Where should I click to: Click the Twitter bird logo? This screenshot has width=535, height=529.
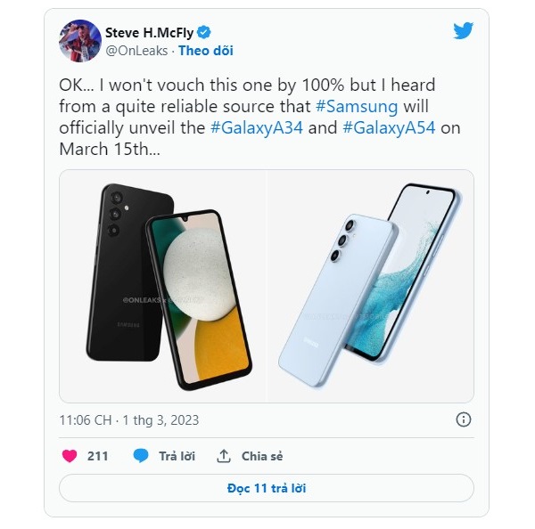(x=463, y=30)
